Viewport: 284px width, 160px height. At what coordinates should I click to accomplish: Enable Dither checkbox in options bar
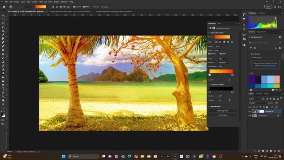click(84, 7)
